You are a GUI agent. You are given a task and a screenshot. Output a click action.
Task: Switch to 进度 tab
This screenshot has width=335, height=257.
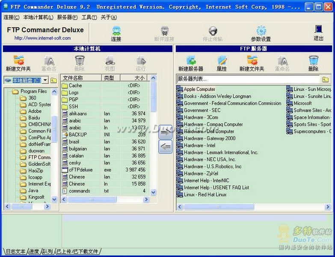pos(34,251)
